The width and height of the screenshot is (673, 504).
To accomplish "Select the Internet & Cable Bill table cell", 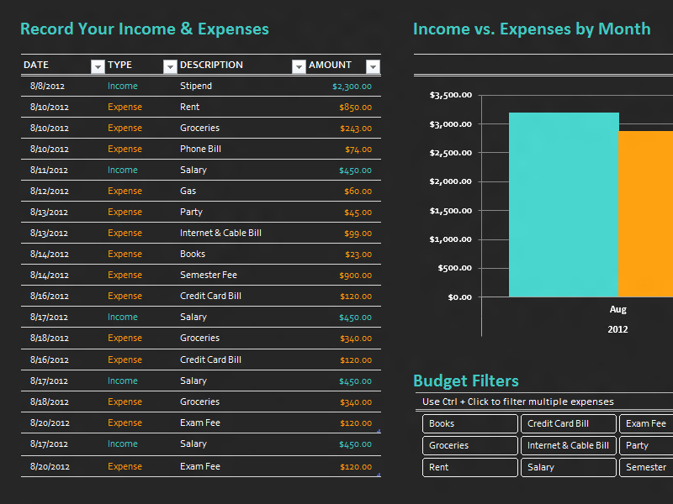I will pos(220,233).
